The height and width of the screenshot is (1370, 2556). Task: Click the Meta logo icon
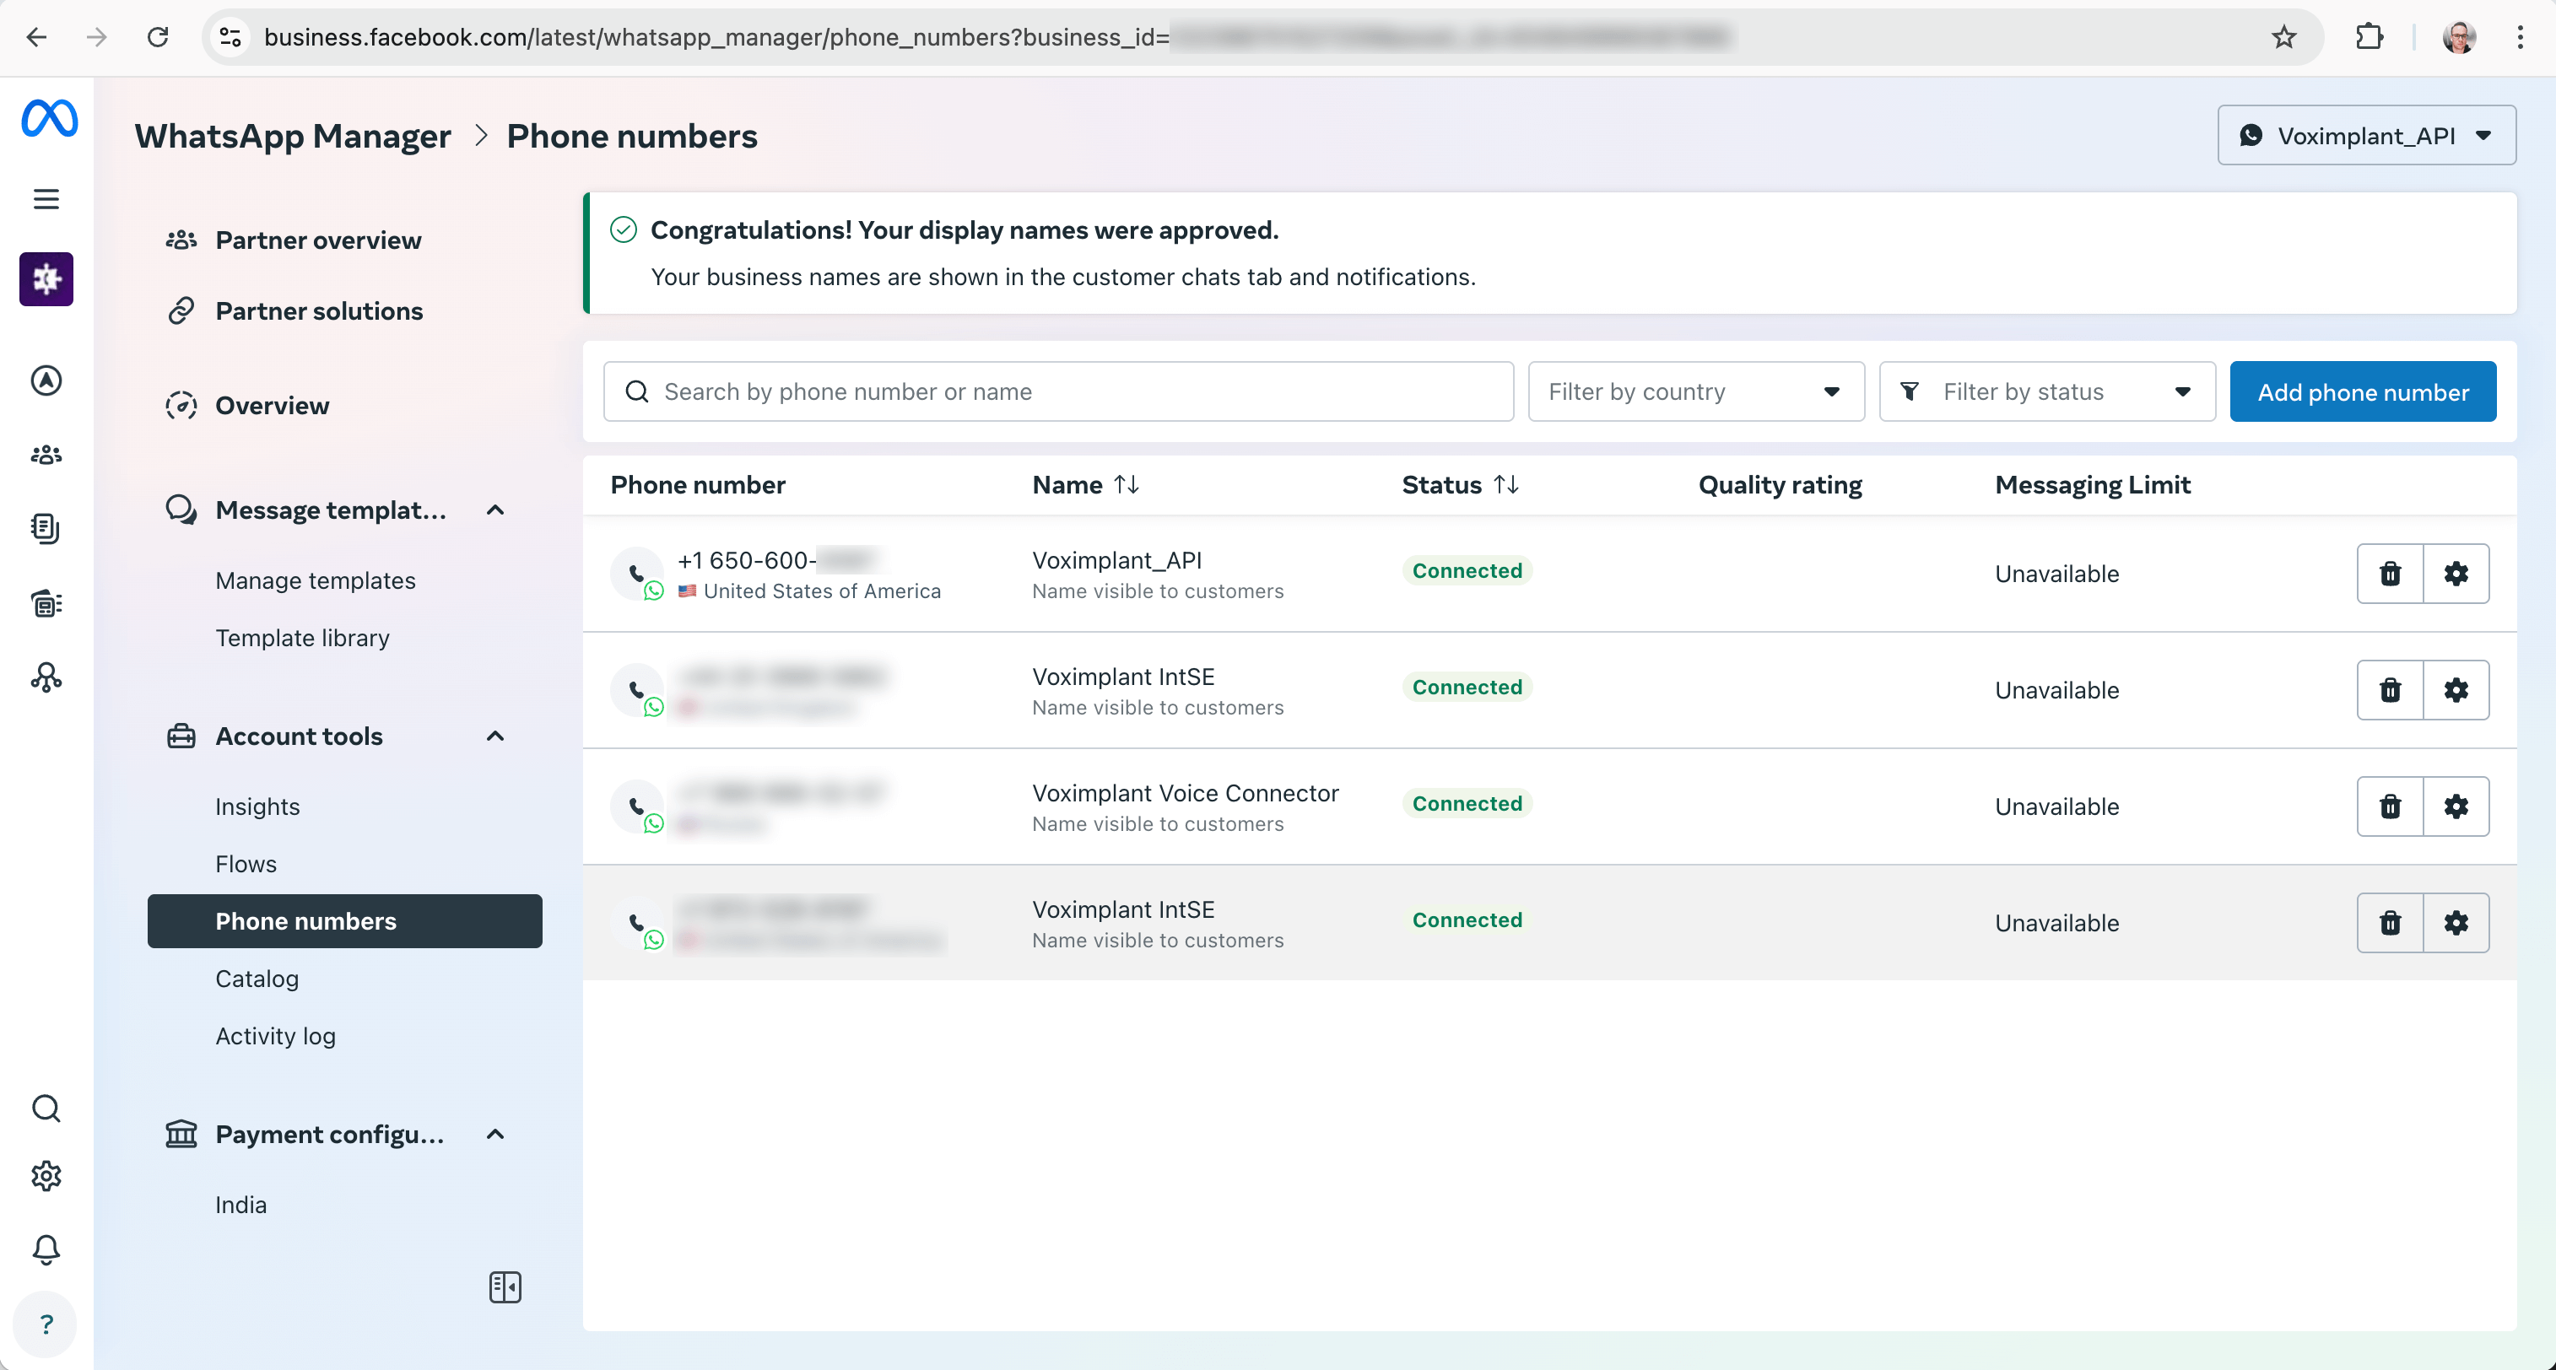pyautogui.click(x=49, y=119)
